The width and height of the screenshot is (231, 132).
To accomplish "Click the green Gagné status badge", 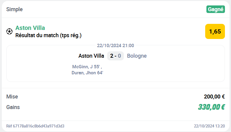I will (216, 9).
